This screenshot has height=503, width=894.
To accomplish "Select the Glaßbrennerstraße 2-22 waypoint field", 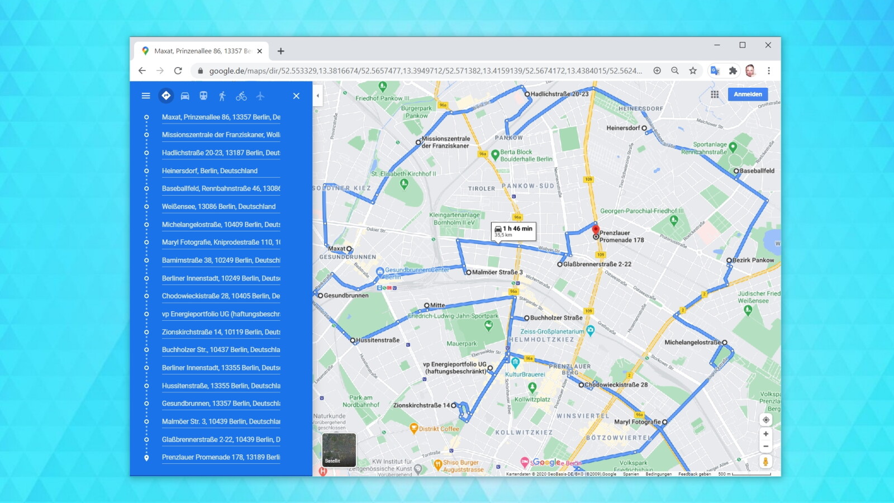I will click(221, 439).
